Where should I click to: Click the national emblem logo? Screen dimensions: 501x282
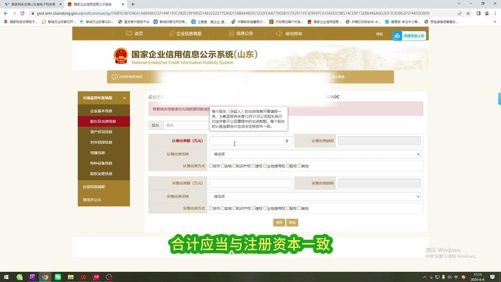point(121,56)
